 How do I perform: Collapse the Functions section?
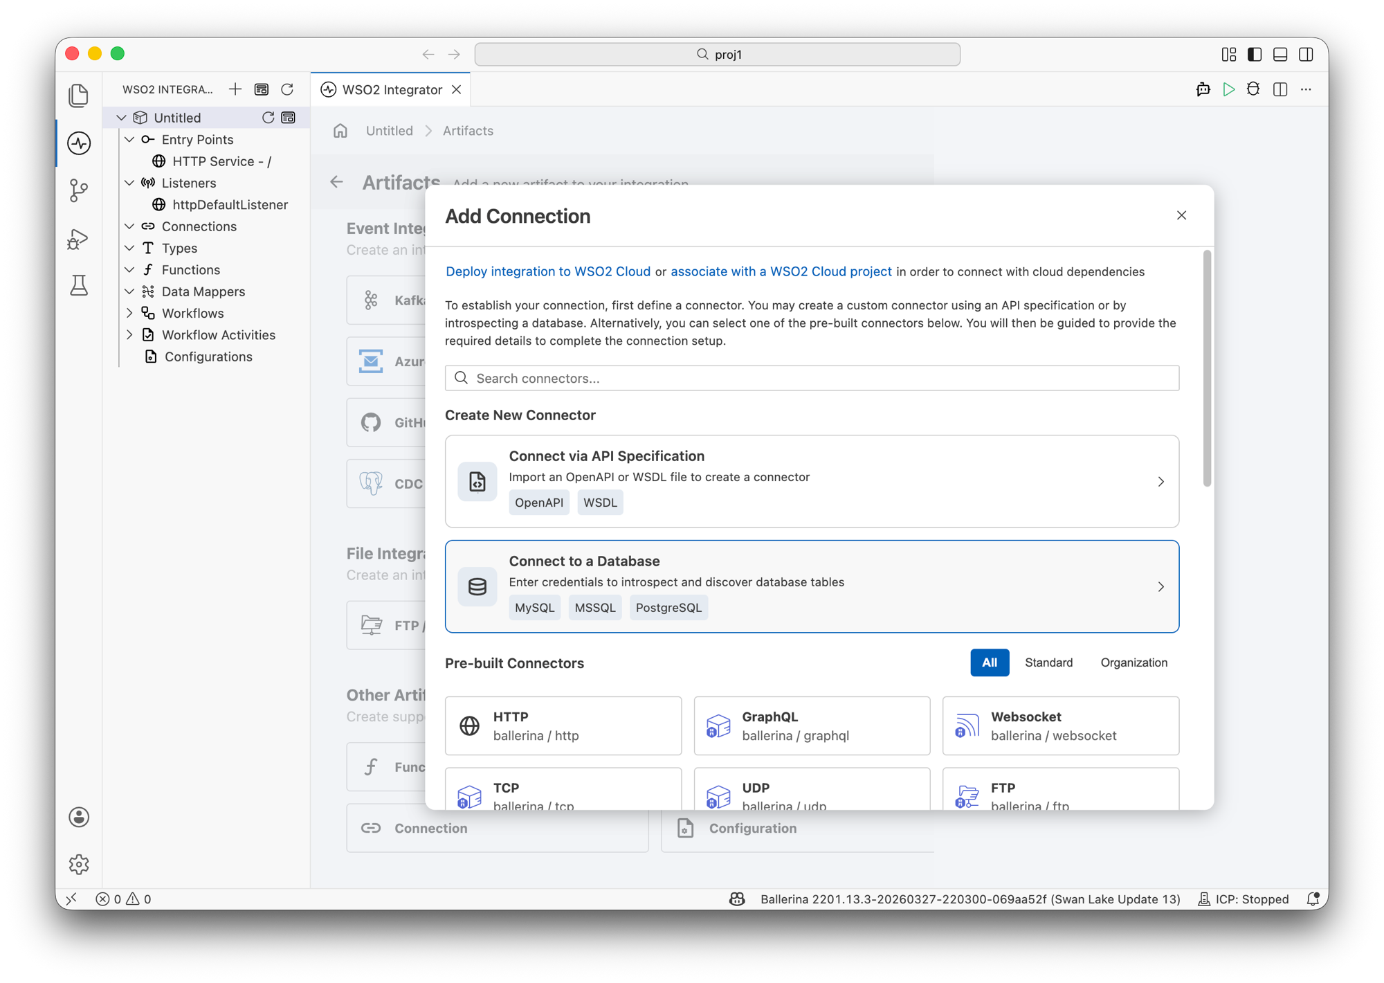pyautogui.click(x=130, y=270)
